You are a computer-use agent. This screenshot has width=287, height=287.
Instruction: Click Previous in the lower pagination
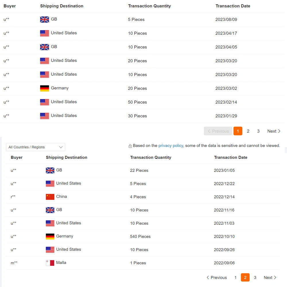pos(217,278)
